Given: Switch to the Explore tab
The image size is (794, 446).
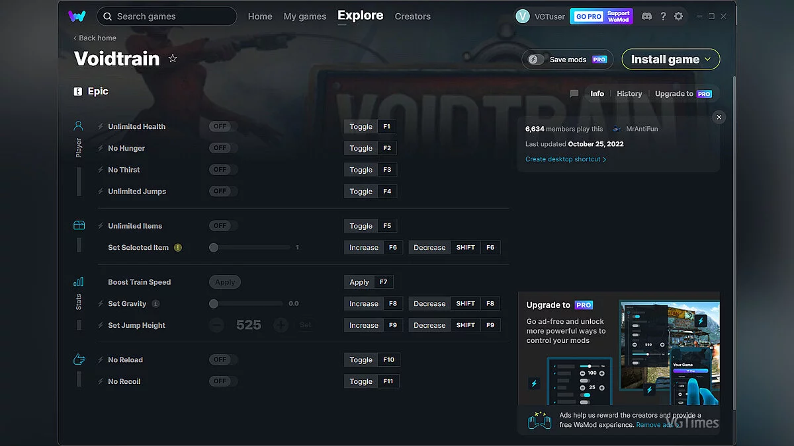Looking at the screenshot, I should click(361, 15).
